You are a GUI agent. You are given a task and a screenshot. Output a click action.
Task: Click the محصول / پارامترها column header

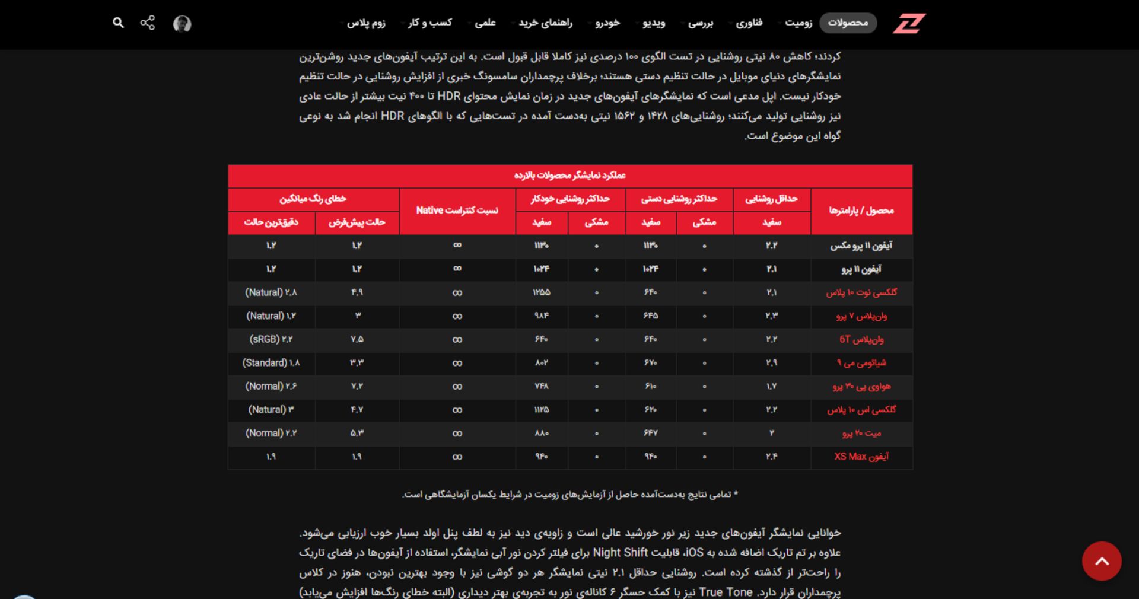tap(861, 211)
